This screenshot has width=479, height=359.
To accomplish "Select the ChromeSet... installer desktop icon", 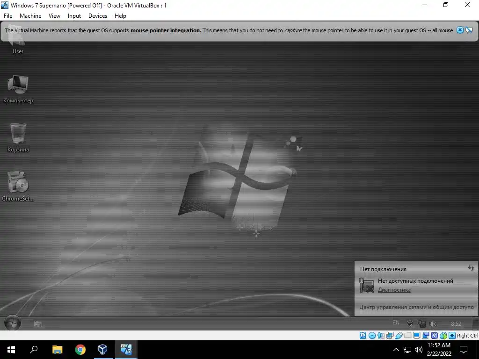I will click(x=18, y=186).
